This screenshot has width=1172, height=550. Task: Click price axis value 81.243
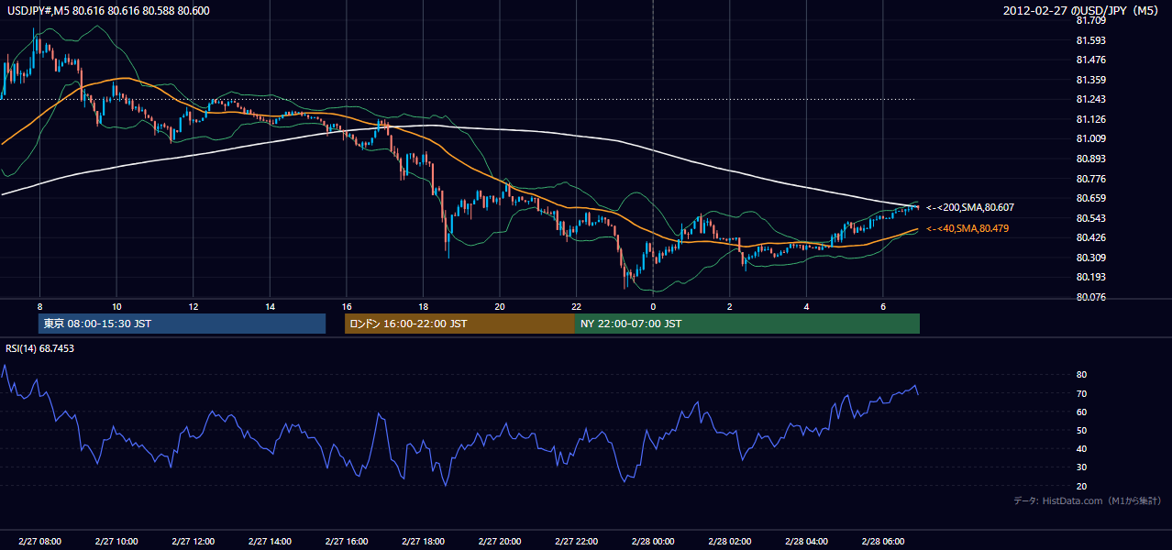[1091, 99]
